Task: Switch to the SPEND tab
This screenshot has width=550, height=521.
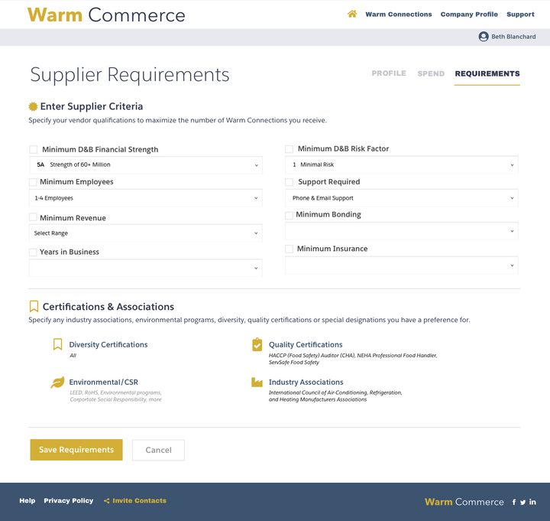Action: 431,73
